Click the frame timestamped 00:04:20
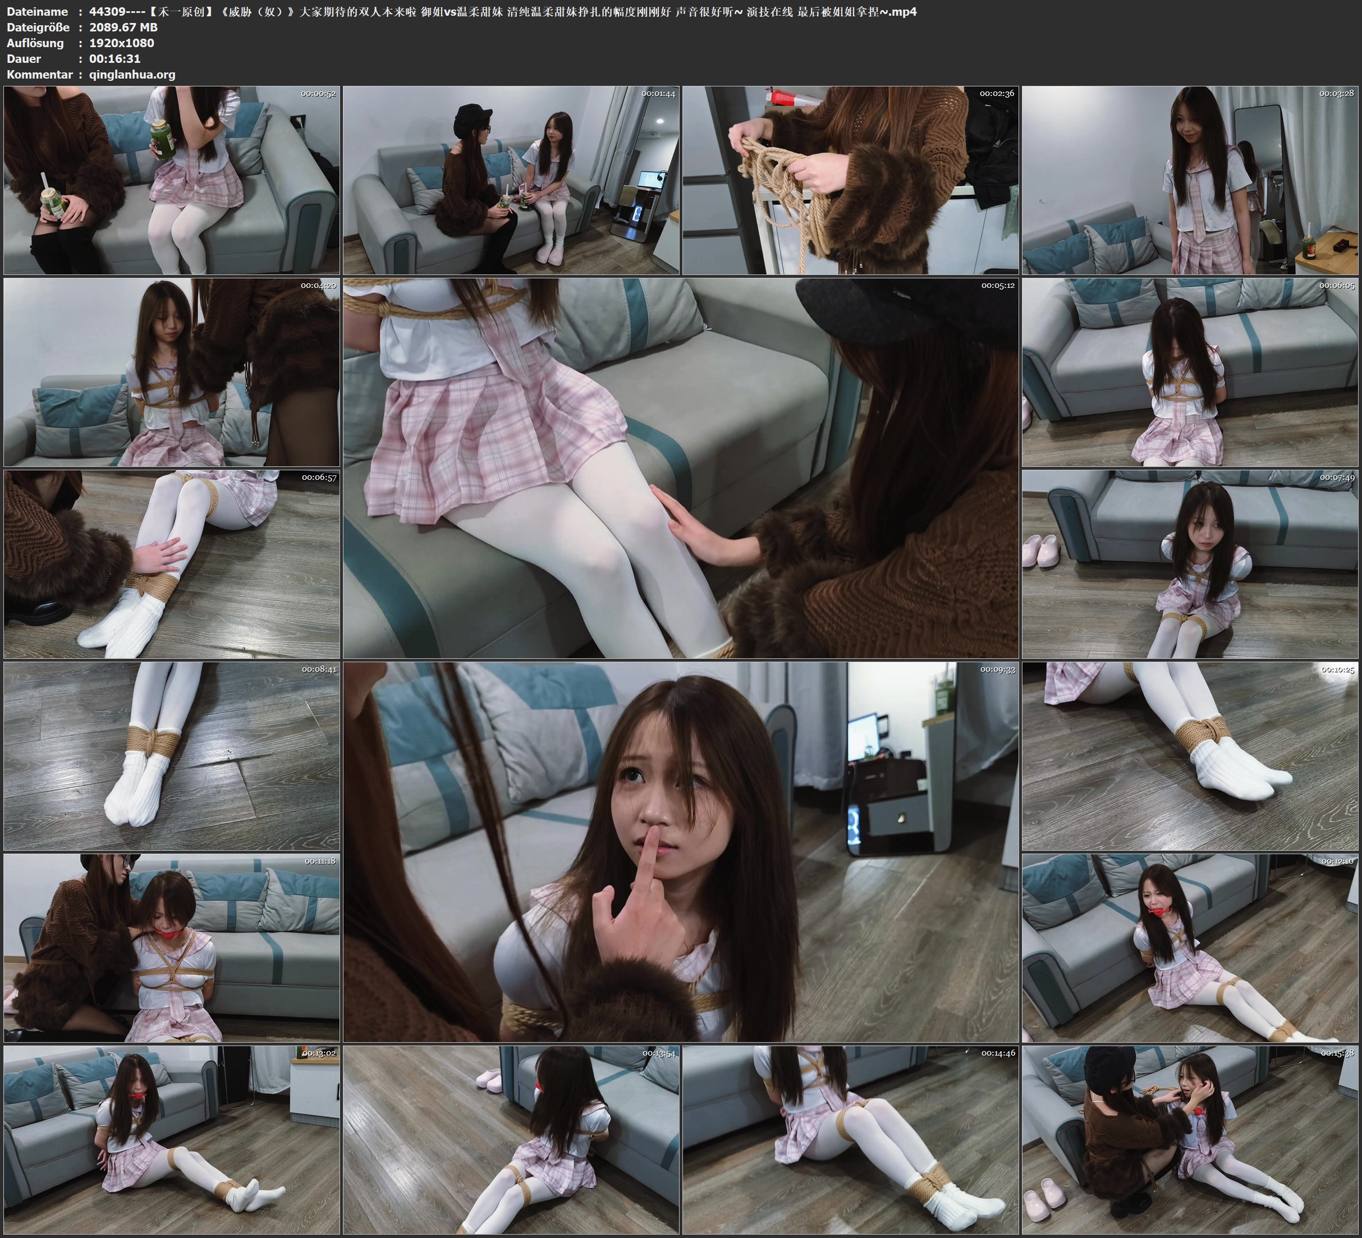Image resolution: width=1362 pixels, height=1238 pixels. click(172, 372)
